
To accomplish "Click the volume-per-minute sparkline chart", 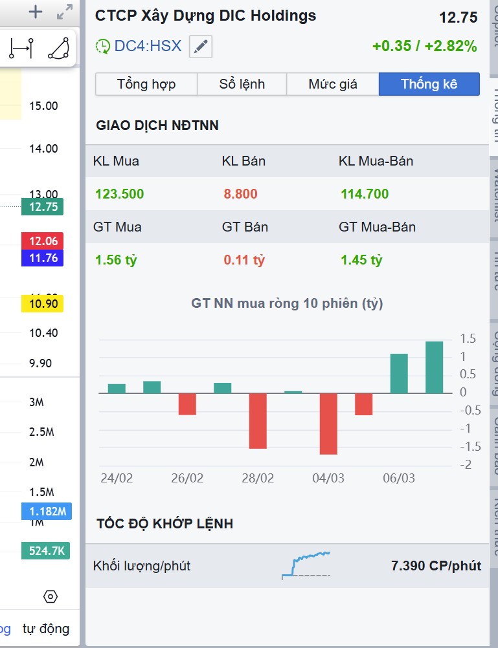I will pyautogui.click(x=306, y=565).
